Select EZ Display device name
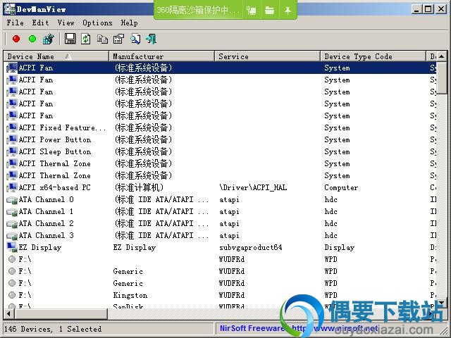Screen dimensions: 451x338 coord(40,247)
